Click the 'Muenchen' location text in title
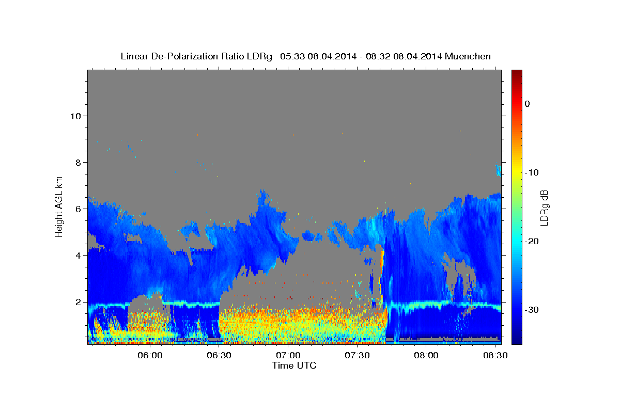620x413 pixels. tap(468, 56)
